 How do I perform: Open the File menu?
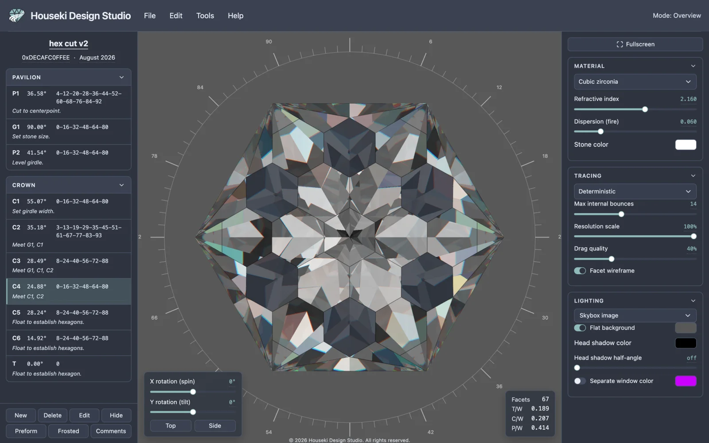150,16
